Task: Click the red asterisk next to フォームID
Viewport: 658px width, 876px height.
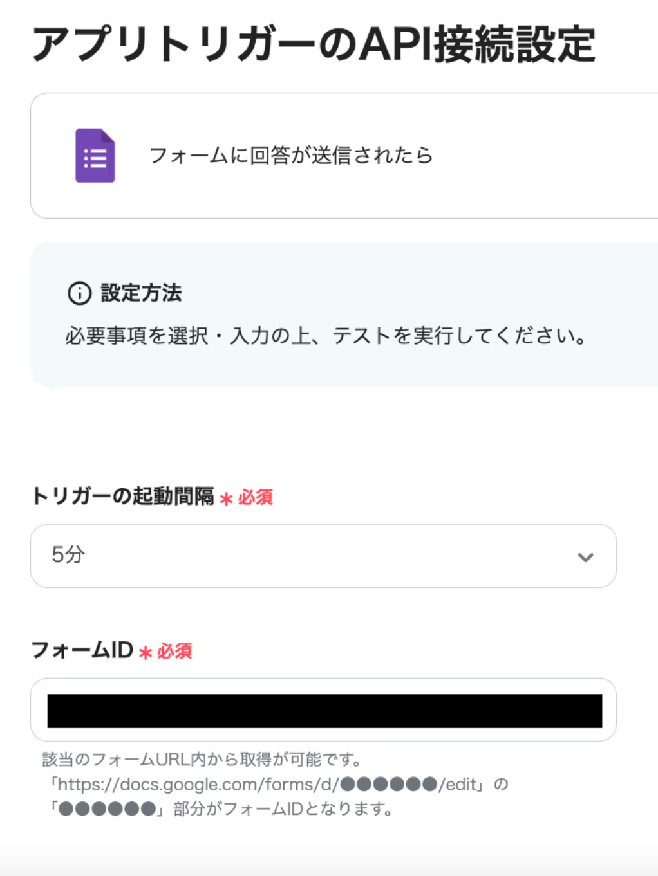Action: 146,653
